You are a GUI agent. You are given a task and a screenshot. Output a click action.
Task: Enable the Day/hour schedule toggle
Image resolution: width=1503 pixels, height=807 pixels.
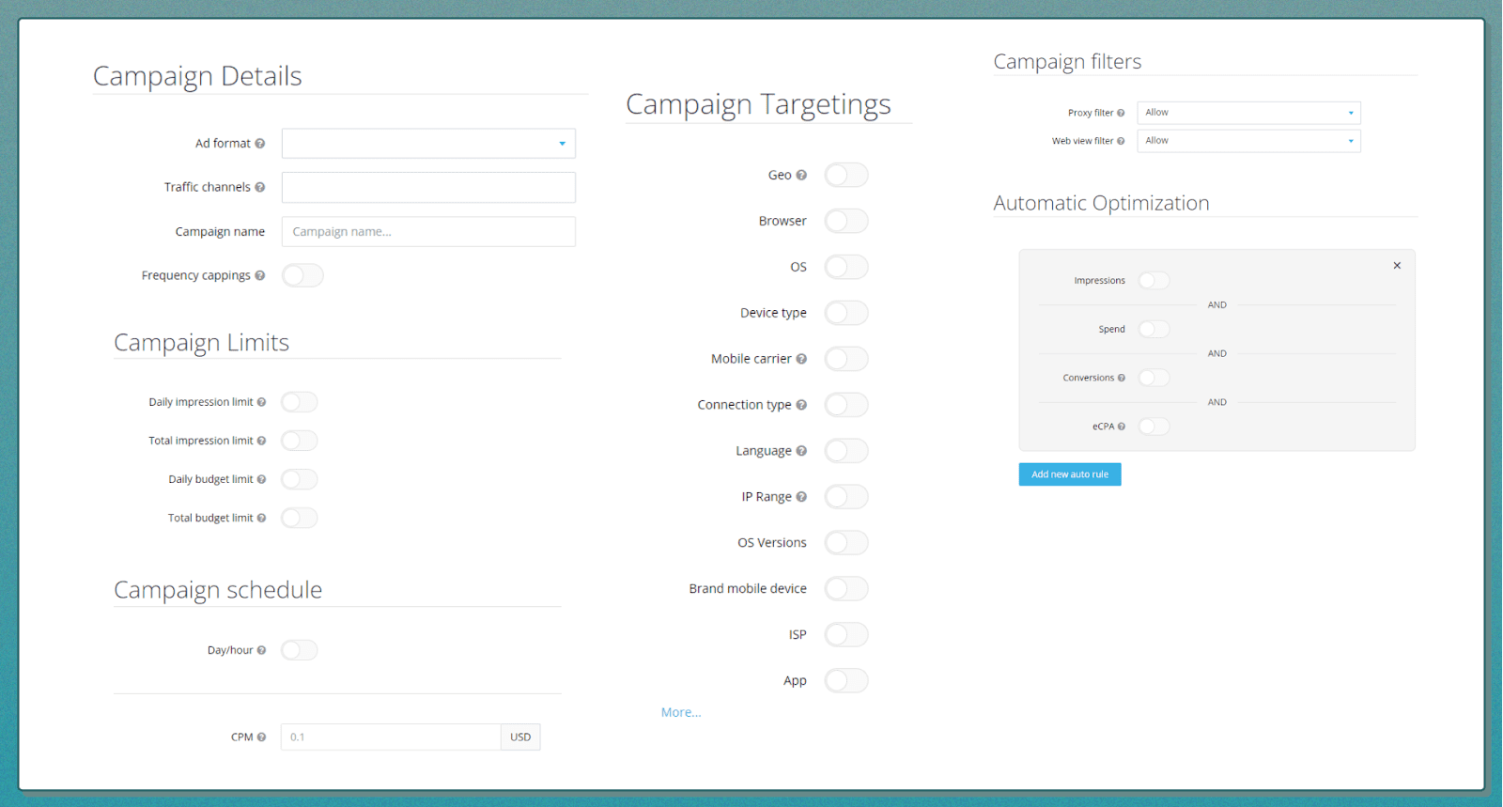point(300,650)
